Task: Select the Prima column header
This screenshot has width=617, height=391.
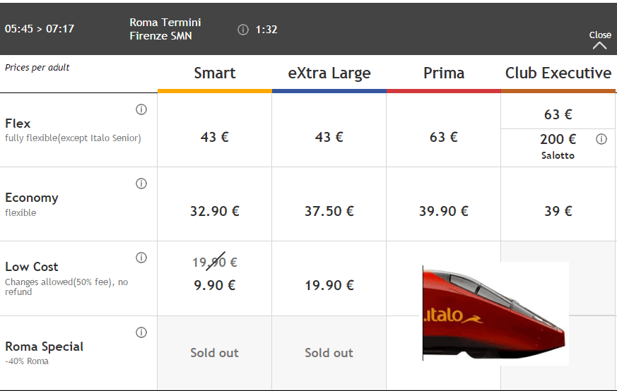Action: pos(444,73)
